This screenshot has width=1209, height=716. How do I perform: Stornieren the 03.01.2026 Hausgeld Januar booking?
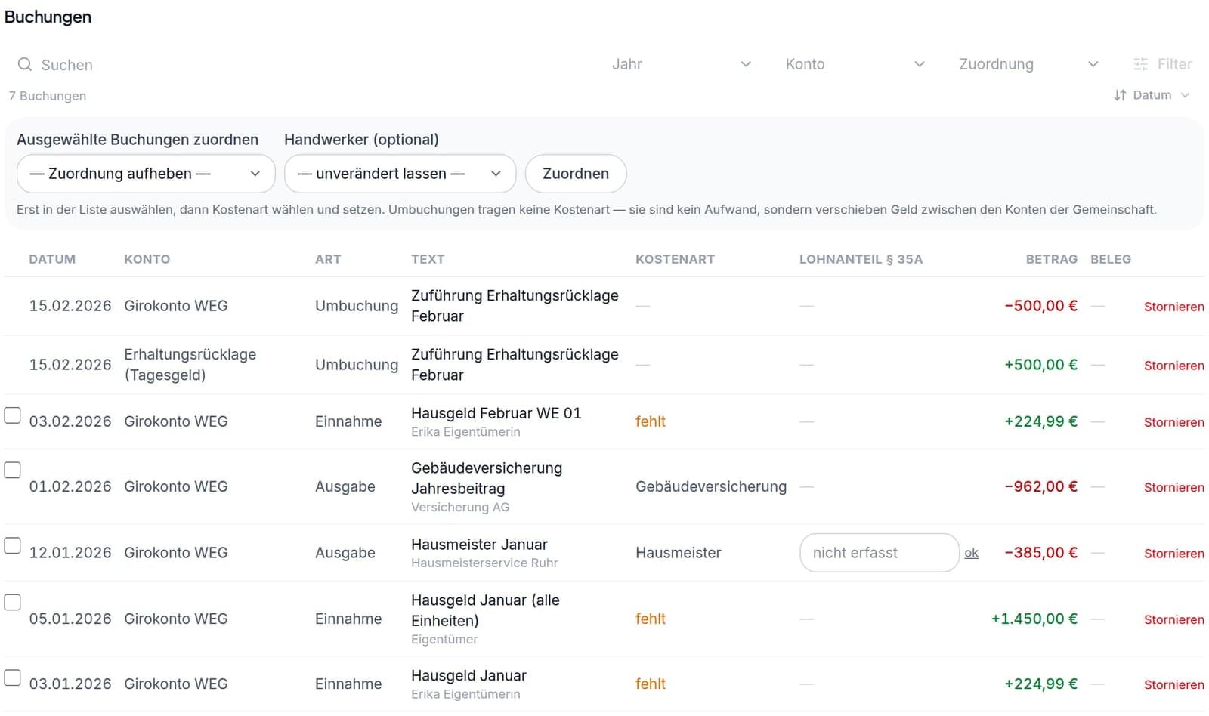coord(1174,684)
